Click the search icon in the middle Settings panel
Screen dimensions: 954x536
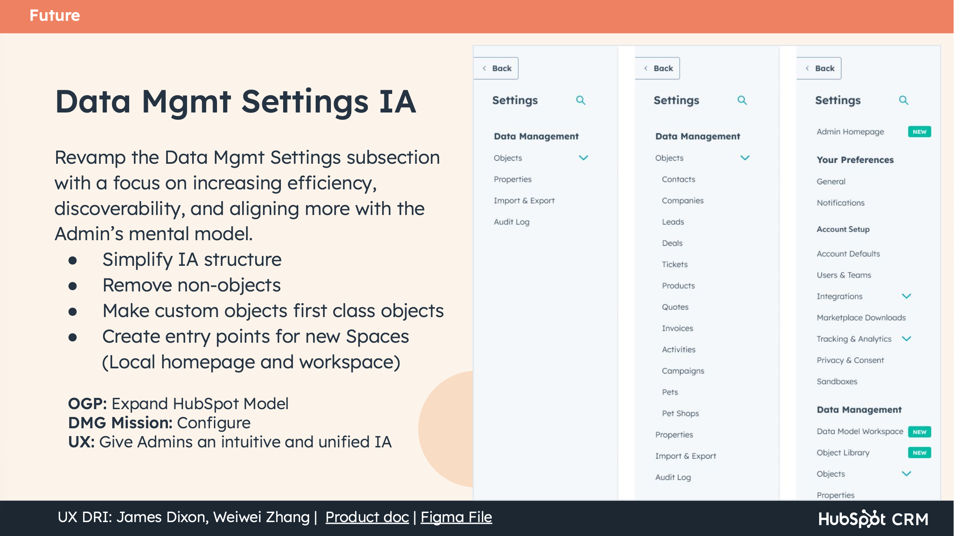(x=742, y=100)
